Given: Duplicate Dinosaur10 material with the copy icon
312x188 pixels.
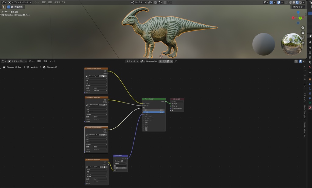Looking at the screenshot, I should coord(168,61).
